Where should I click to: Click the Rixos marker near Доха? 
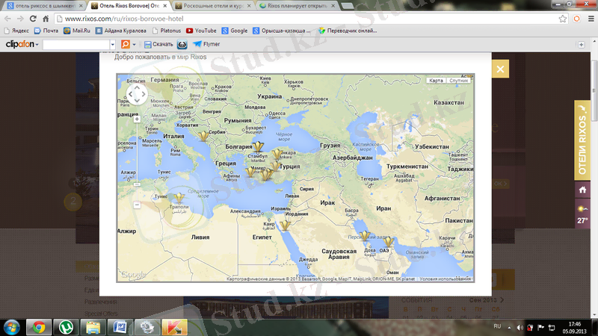pyautogui.click(x=365, y=235)
